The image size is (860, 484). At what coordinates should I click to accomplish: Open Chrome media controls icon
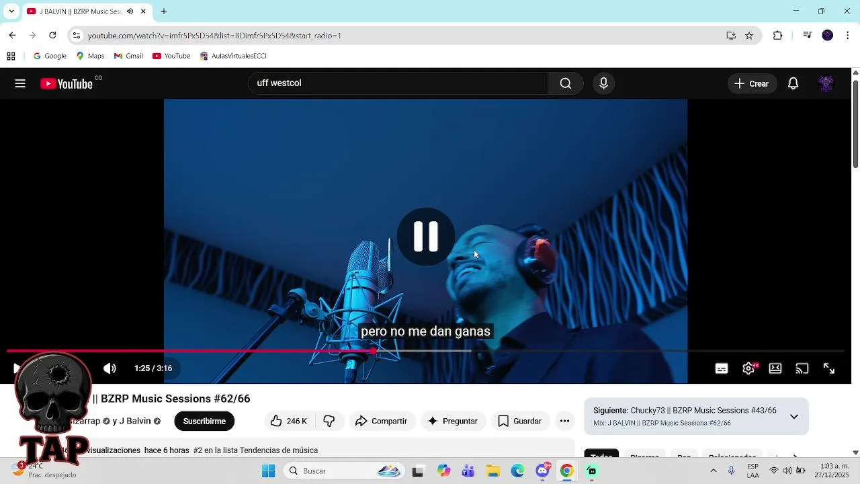(808, 36)
